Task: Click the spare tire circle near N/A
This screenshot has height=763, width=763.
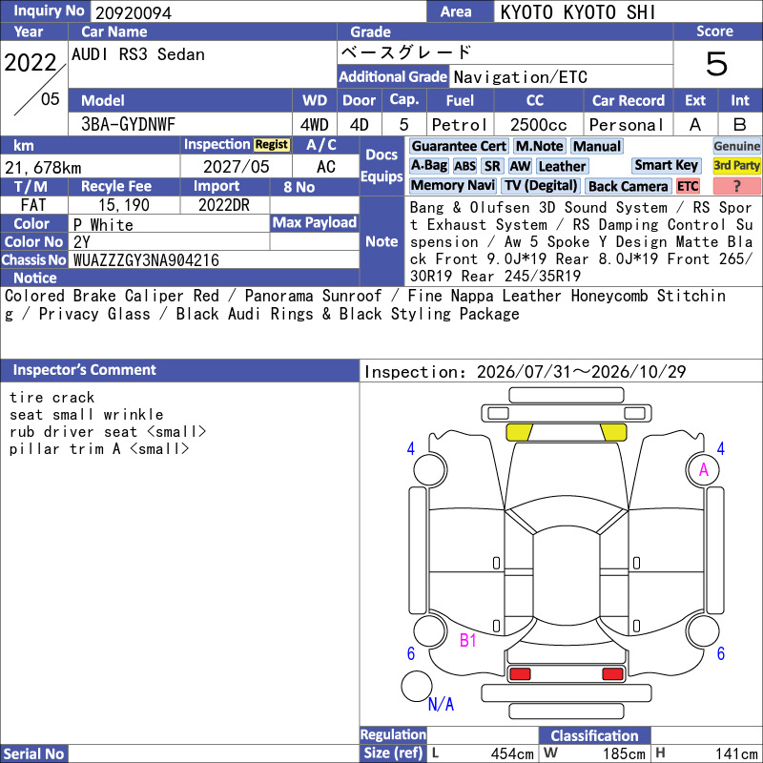Action: 417,686
